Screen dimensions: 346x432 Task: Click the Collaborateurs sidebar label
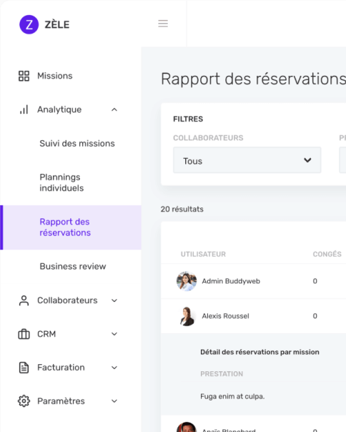(67, 300)
